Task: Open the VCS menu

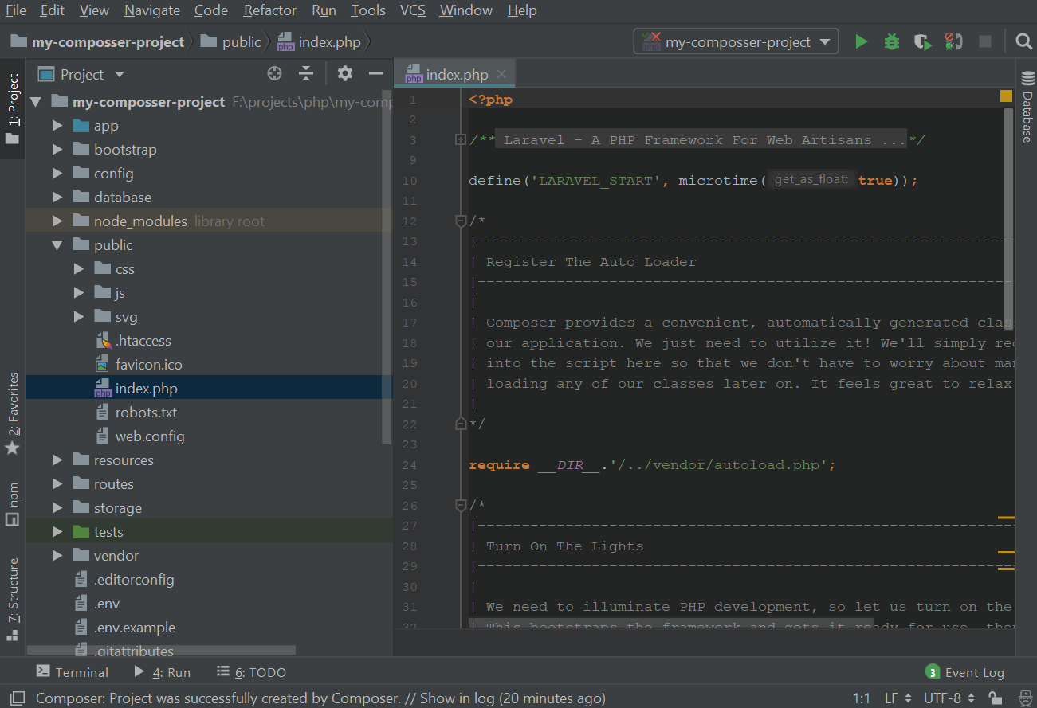Action: click(413, 10)
